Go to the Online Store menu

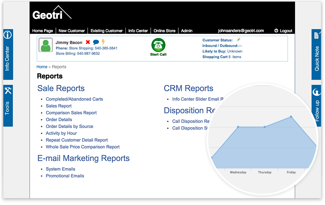tap(164, 31)
